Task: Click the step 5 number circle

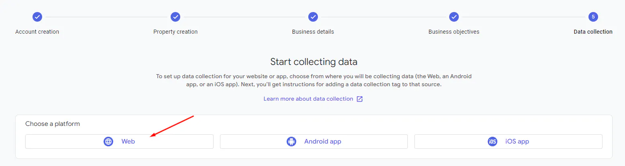Action: (593, 17)
